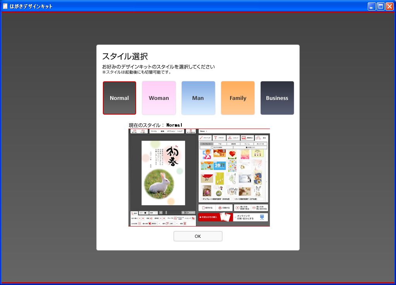The width and height of the screenshot is (396, 285).
Task: Click the スタンプ stamp icon in preview
Action: coord(233,137)
